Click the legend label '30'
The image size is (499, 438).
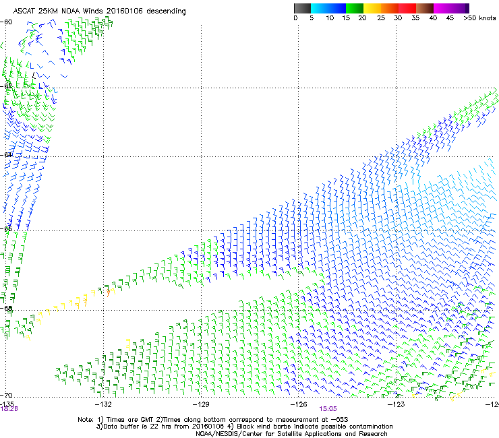pyautogui.click(x=398, y=18)
